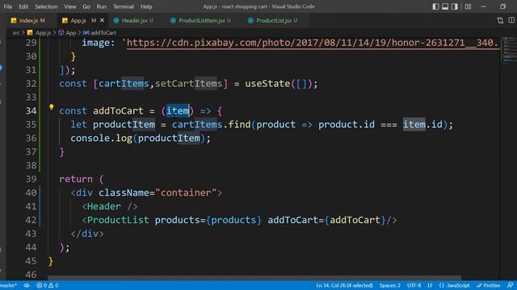Click the watch eye icon in status bar
Screen dimensions: 517x290
[x=27, y=285]
